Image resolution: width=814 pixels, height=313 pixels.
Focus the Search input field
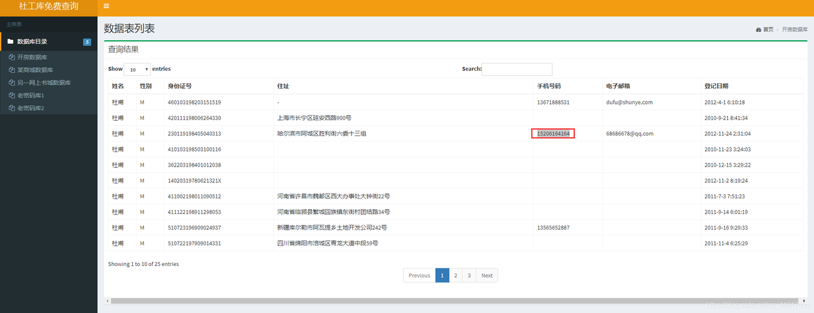[x=517, y=69]
